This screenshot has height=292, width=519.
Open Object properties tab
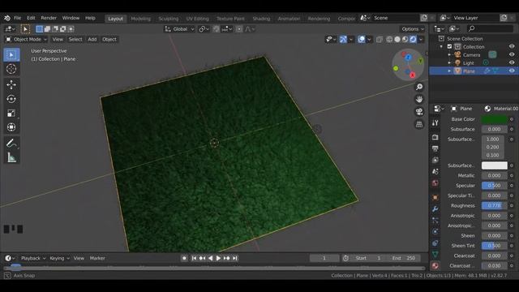[x=435, y=198]
